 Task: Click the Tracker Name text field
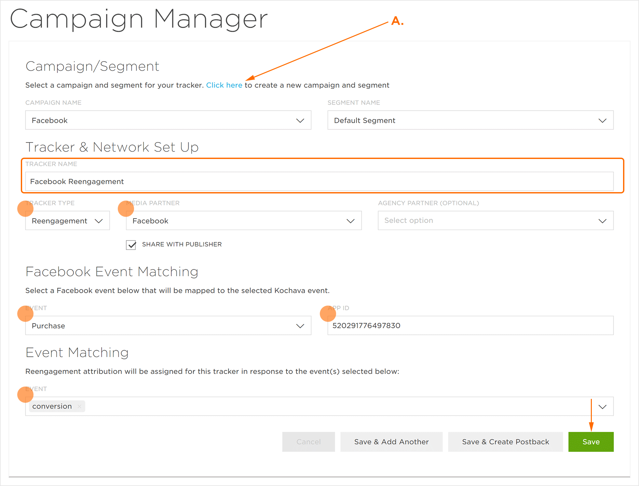(319, 181)
